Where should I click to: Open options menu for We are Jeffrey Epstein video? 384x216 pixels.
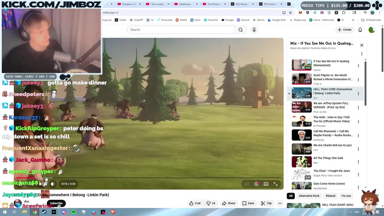coord(358,107)
